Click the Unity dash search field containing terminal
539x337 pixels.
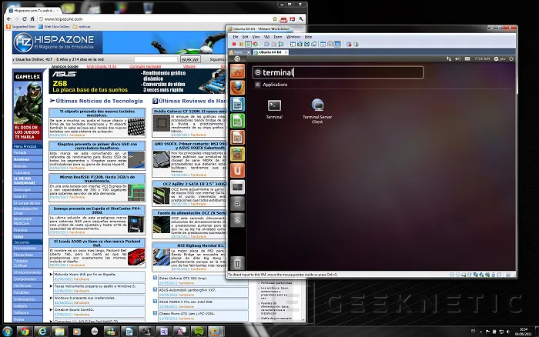click(338, 72)
